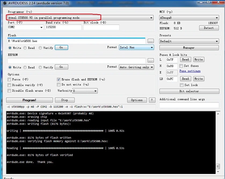Click the signature value 1E9307
Viewport: 225px width, 179px height.
(x=213, y=23)
